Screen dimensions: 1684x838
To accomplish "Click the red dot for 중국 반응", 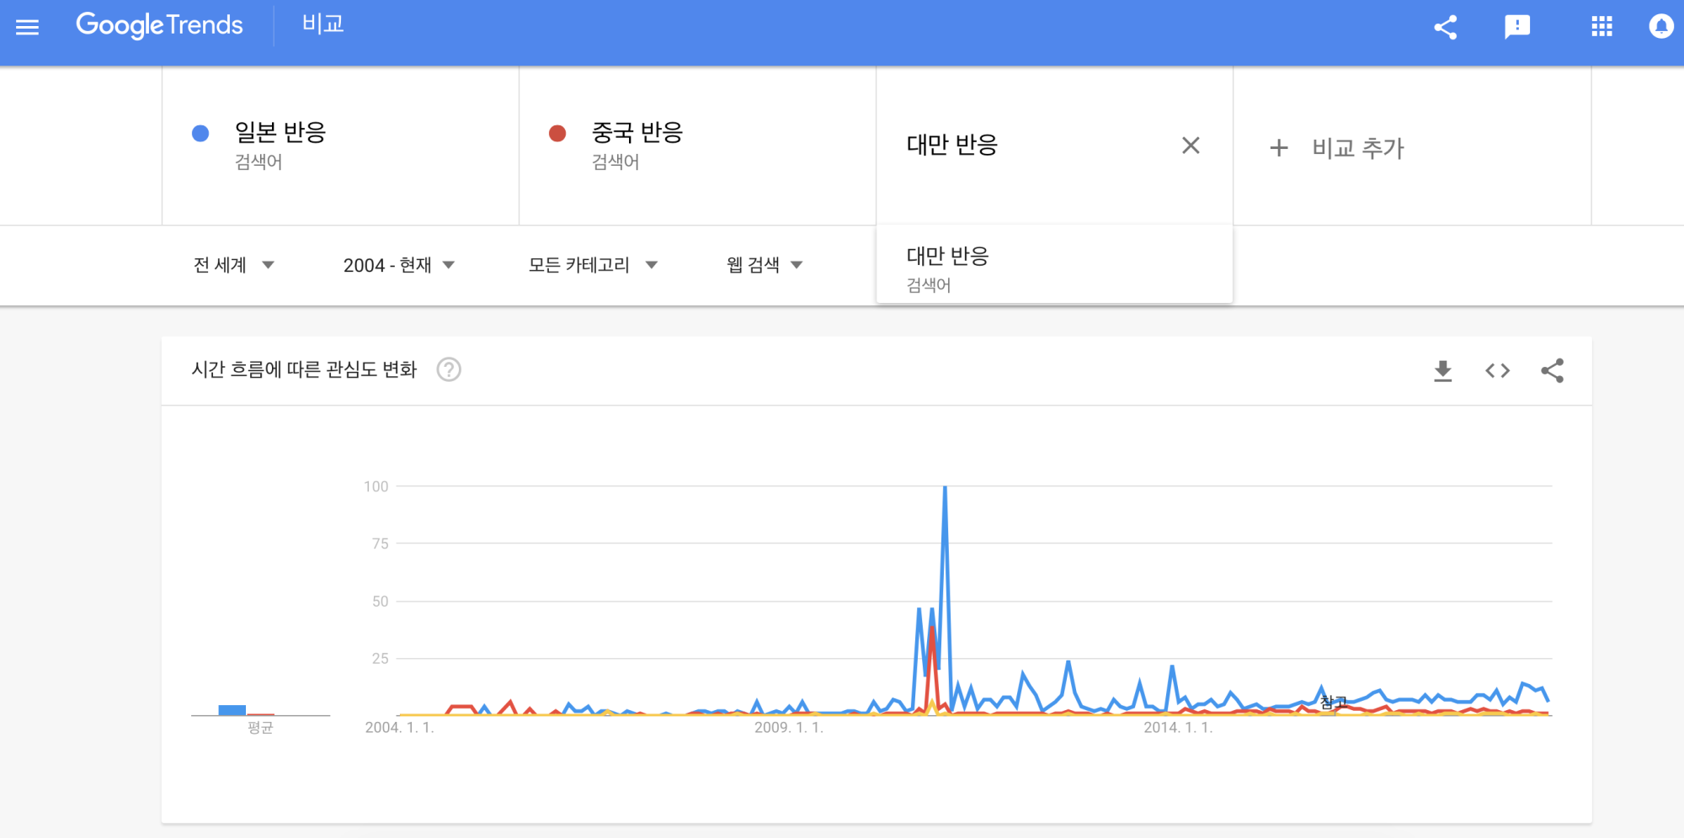I will pos(557,133).
